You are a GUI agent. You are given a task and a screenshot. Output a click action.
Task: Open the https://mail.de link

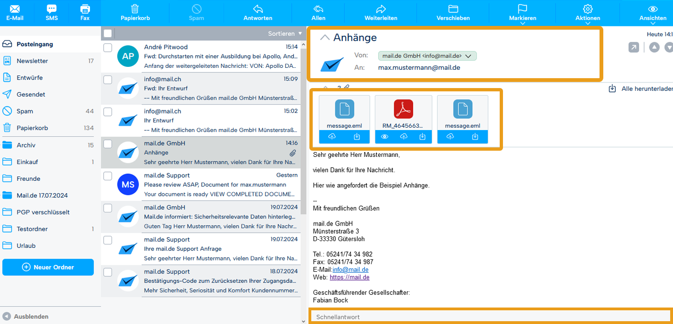coord(349,277)
